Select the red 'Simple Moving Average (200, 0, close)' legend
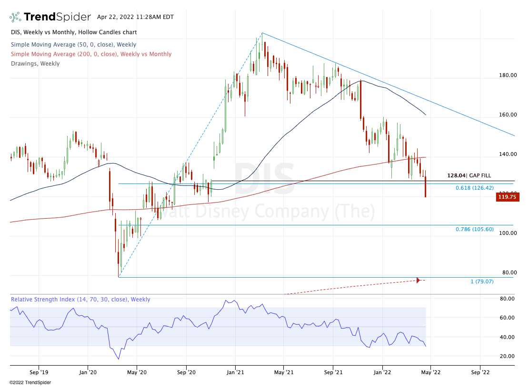The width and height of the screenshot is (529, 387). point(91,54)
